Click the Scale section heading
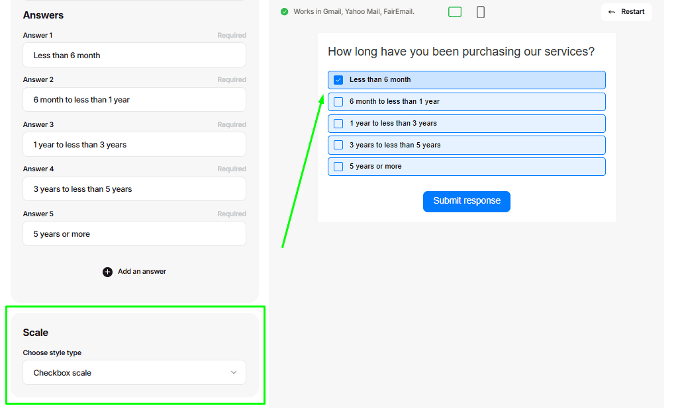Image resolution: width=680 pixels, height=408 pixels. click(35, 332)
